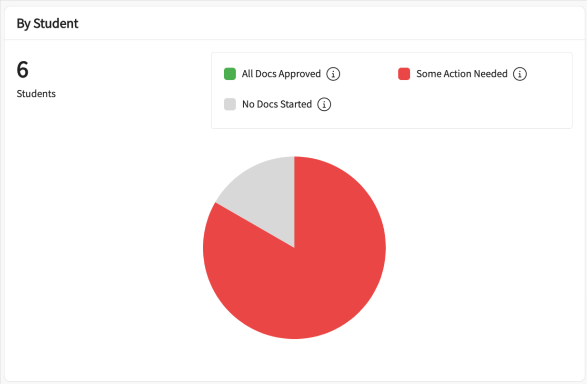This screenshot has width=587, height=384.
Task: Click blank area below the pie chart
Action: click(294, 361)
